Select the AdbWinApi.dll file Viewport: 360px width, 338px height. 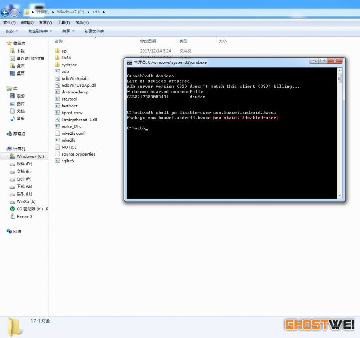click(x=75, y=78)
